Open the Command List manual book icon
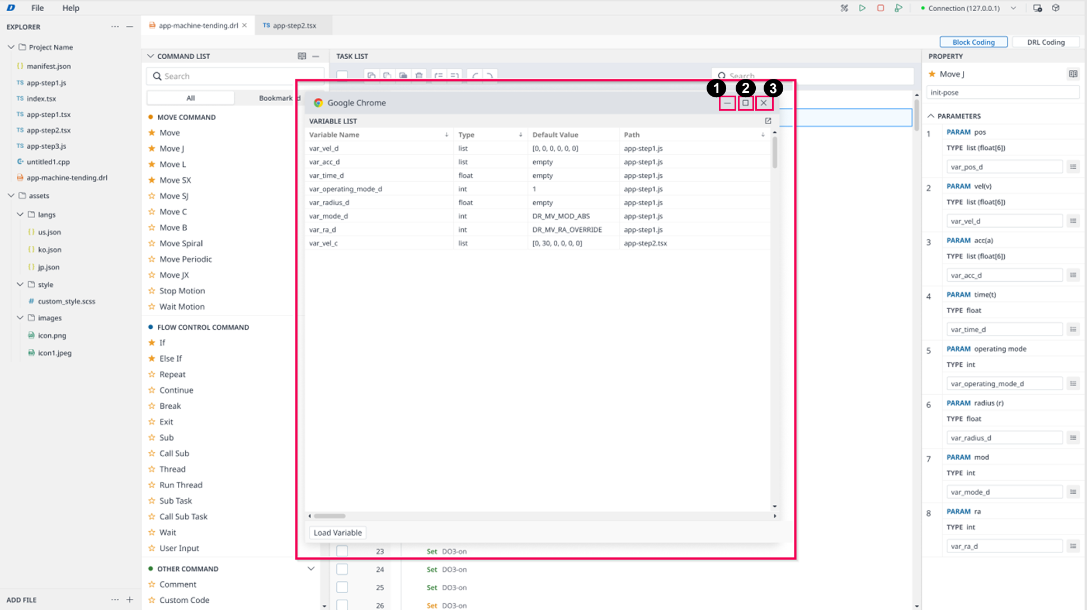Screen dimensions: 1087x610 tap(302, 56)
